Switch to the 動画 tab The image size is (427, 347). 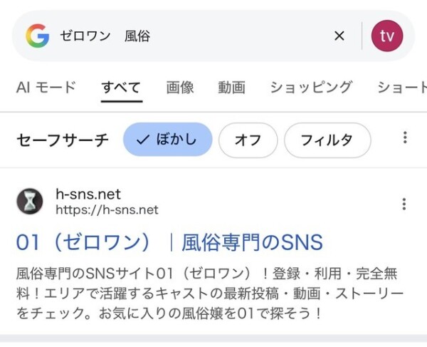coord(232,88)
